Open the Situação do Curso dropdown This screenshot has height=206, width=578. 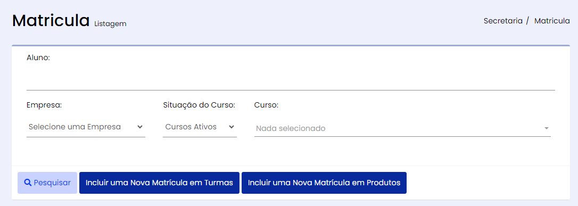[x=200, y=127]
